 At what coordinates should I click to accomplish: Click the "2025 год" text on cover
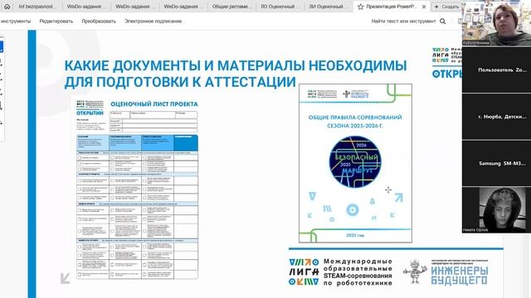tap(355, 235)
